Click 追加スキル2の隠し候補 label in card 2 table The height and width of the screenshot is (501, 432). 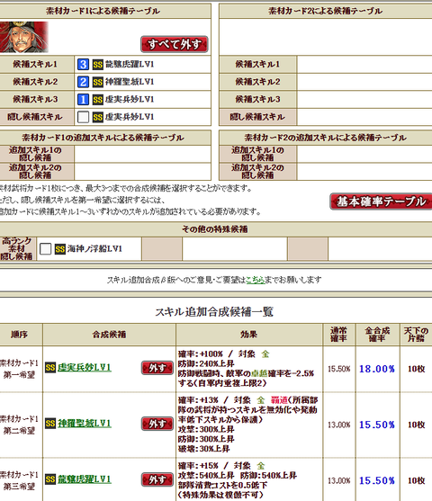[x=257, y=172]
